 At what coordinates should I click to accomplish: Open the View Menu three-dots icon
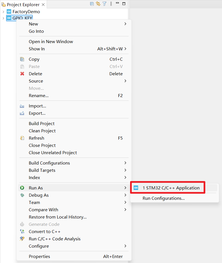click(x=111, y=4)
